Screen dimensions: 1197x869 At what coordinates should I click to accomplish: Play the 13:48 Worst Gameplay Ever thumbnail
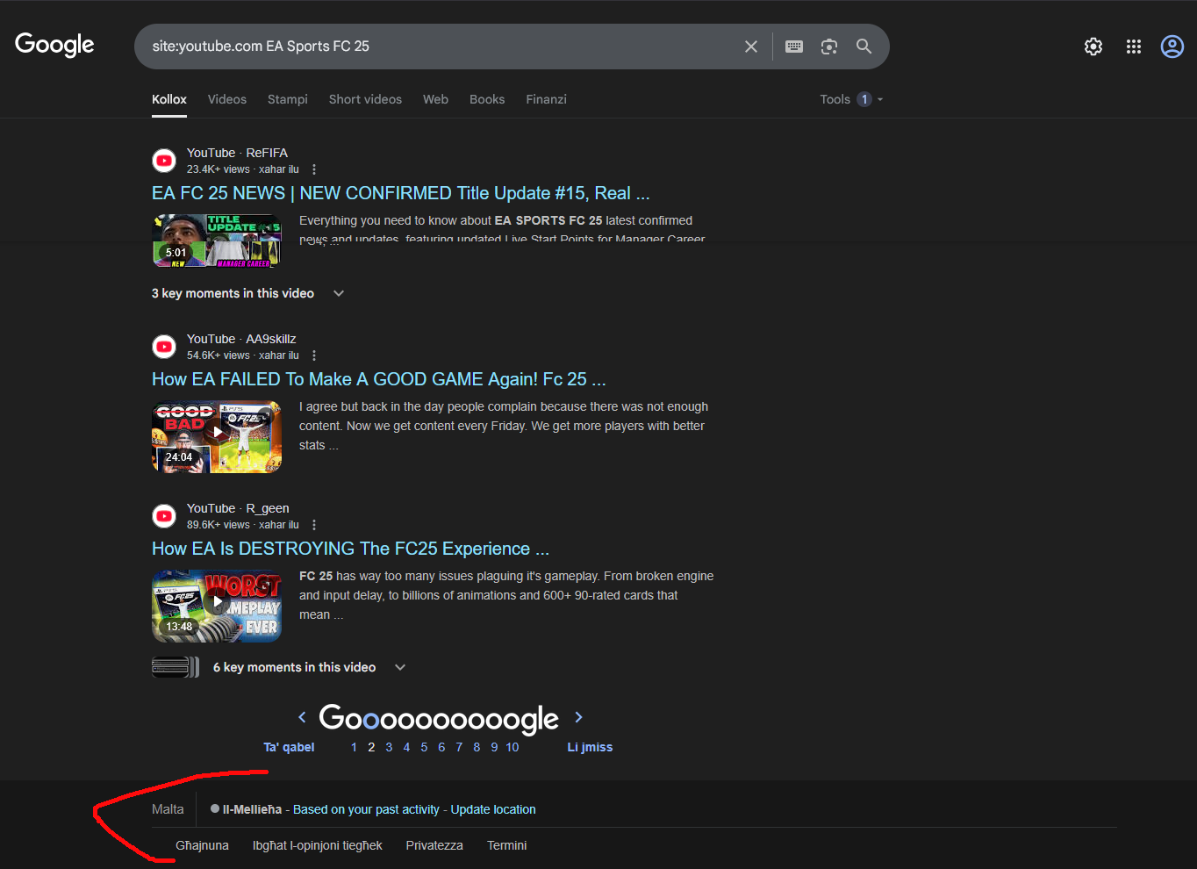pos(217,606)
